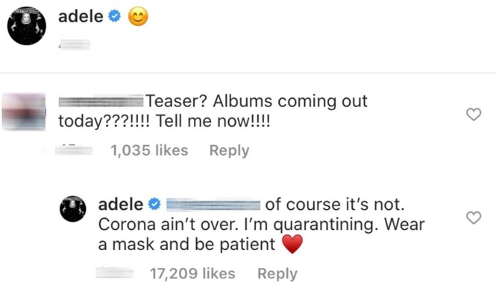Viewport: 496px width, 285px height.
Task: Reply to adele's quarantining comment
Action: (x=277, y=274)
